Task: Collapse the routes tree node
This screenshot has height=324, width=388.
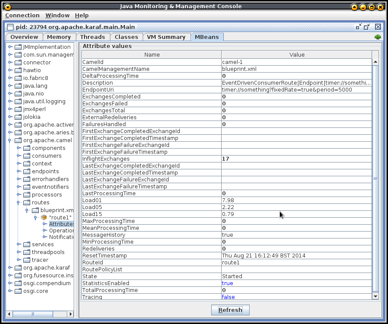Action: (19, 203)
